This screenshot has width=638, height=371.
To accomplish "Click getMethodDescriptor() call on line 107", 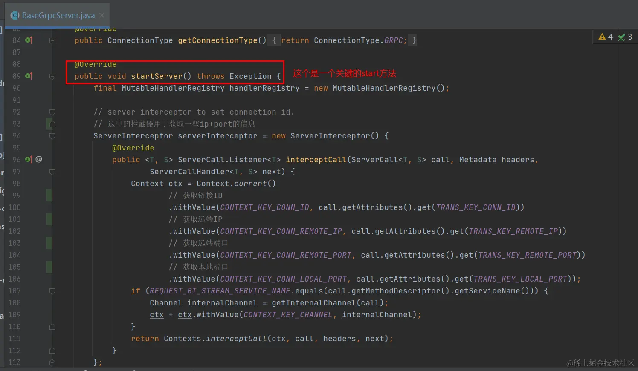I will pyautogui.click(x=400, y=291).
